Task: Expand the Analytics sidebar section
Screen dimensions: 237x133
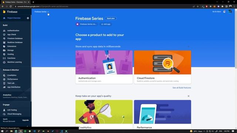Action: [15, 96]
